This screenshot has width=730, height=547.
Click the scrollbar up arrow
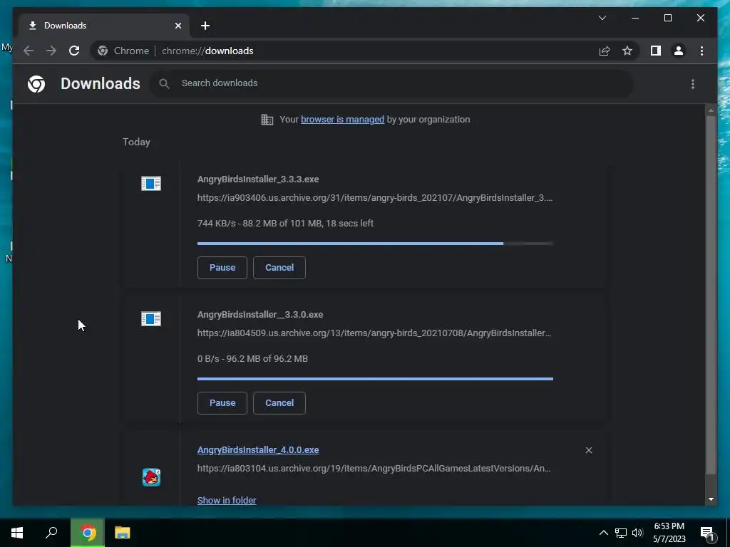[x=711, y=110]
